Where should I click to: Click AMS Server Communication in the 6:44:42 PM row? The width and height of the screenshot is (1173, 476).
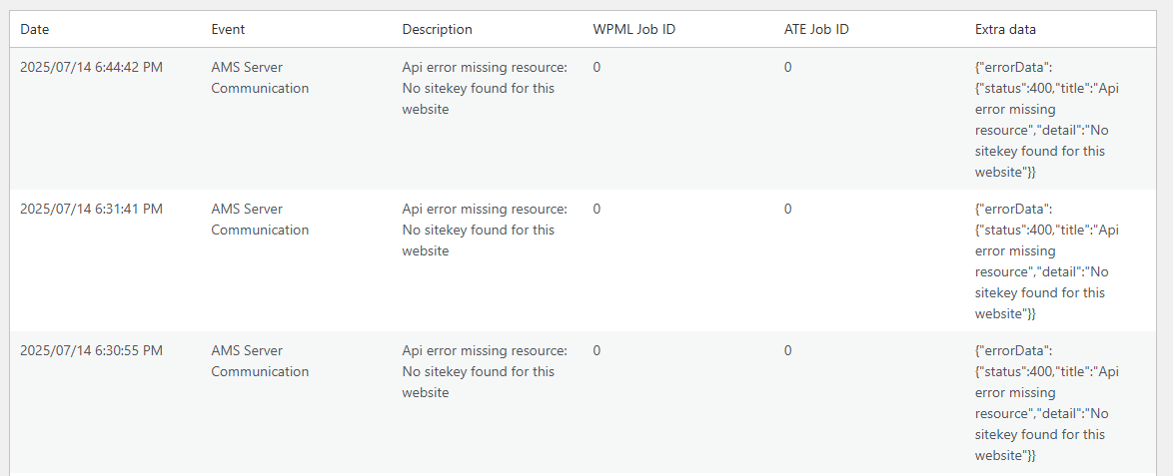point(260,78)
